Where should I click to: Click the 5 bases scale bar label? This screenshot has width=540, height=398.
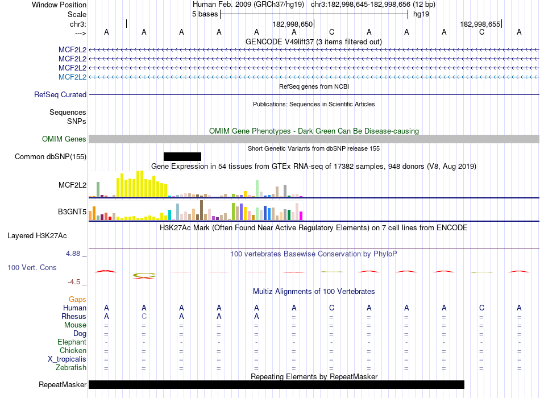click(205, 14)
